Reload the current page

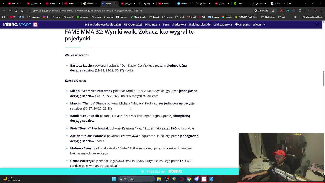point(16,11)
